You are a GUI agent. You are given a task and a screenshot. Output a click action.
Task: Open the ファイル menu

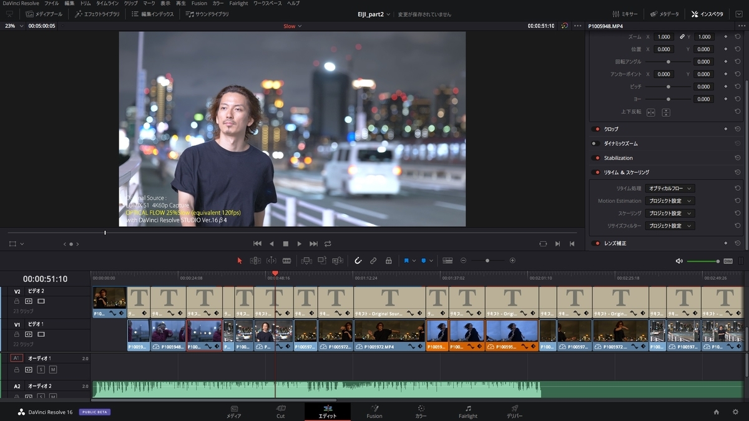(x=52, y=3)
